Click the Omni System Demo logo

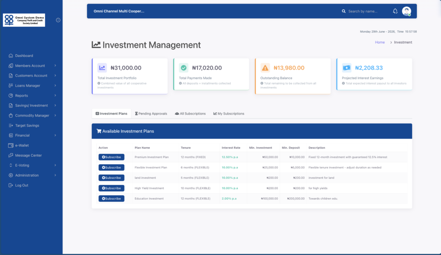[x=24, y=20]
